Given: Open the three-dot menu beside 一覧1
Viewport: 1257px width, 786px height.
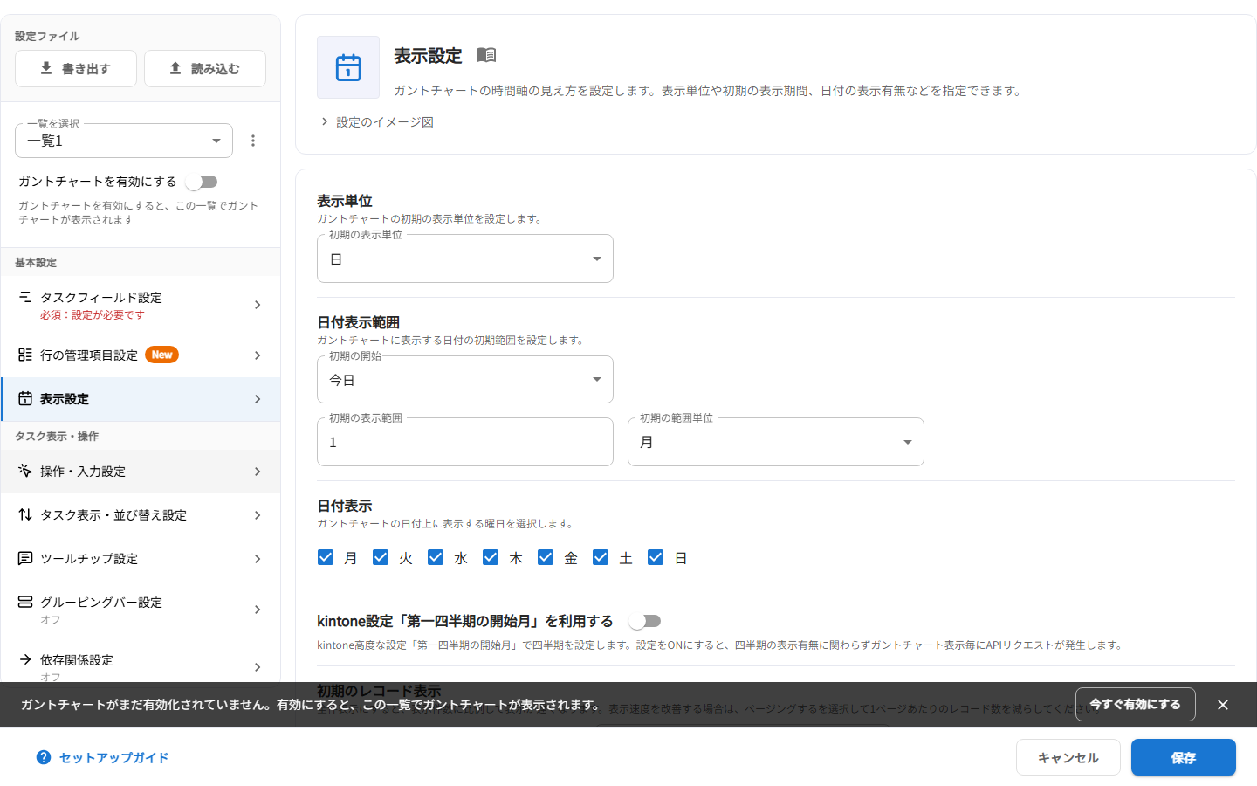Looking at the screenshot, I should click(x=253, y=141).
